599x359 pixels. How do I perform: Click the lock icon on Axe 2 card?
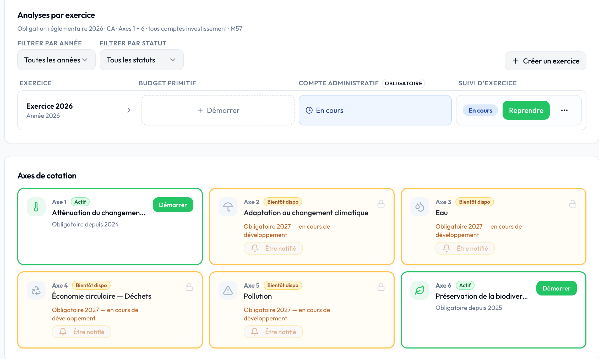pyautogui.click(x=381, y=204)
